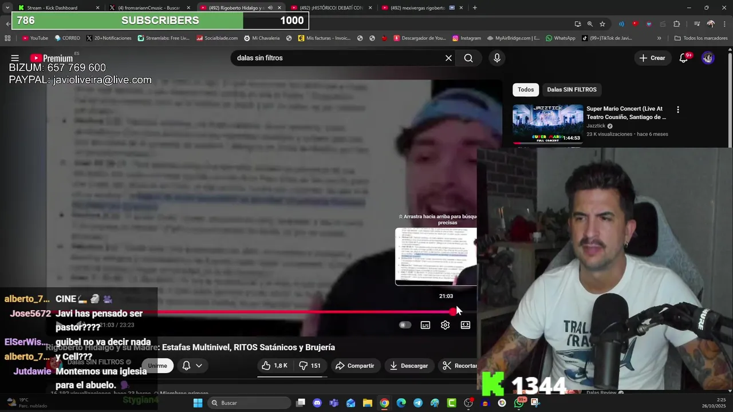Open Task View from the taskbar
733x412 pixels.
coord(301,403)
